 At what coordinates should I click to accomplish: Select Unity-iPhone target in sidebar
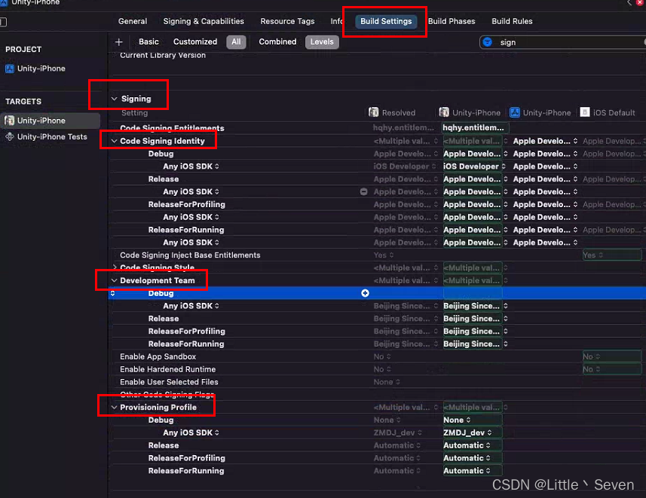(50, 121)
